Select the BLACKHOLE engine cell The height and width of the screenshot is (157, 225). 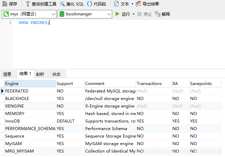(30, 99)
